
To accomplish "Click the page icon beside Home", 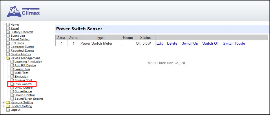I will click(8, 25).
